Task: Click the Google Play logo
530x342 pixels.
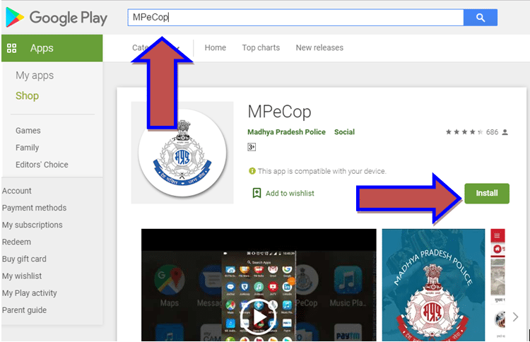Action: pyautogui.click(x=55, y=17)
